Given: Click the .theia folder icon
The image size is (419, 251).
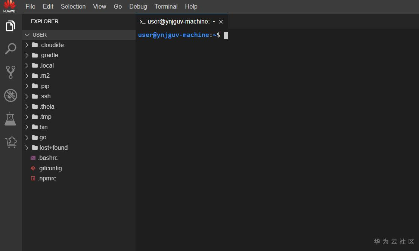Looking at the screenshot, I should click(x=35, y=106).
